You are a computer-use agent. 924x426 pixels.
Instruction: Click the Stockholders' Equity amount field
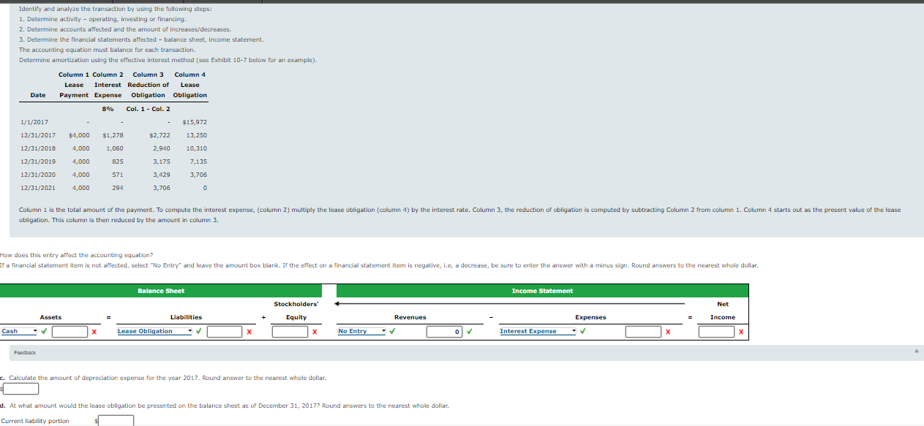(290, 331)
